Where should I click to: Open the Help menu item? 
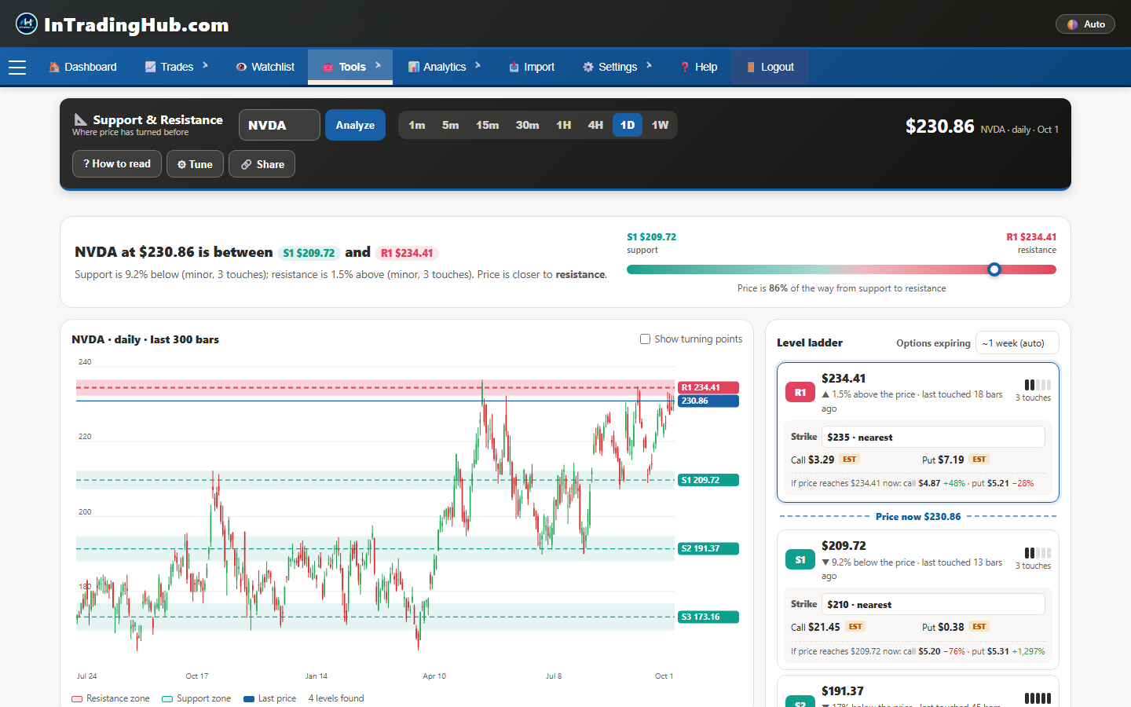[698, 67]
